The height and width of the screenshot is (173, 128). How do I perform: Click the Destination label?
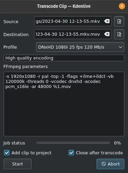16,34
